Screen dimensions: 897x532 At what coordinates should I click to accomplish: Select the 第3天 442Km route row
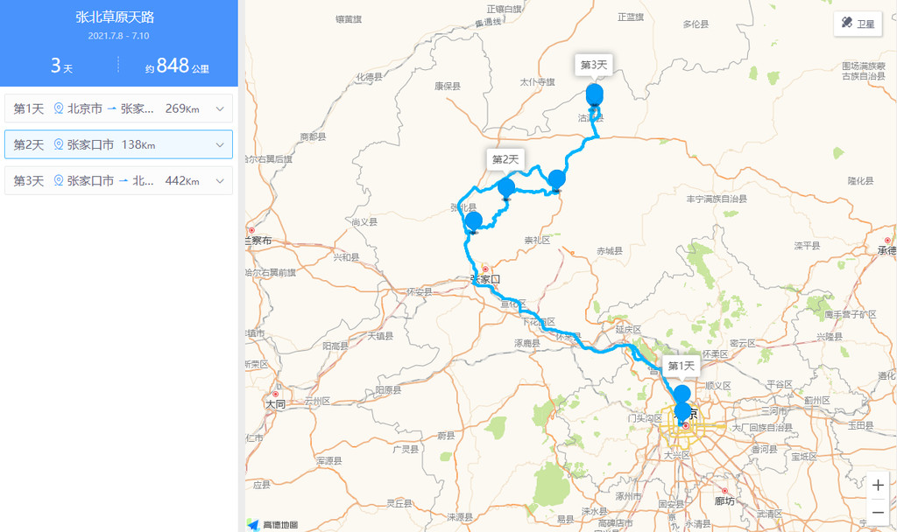pos(118,180)
